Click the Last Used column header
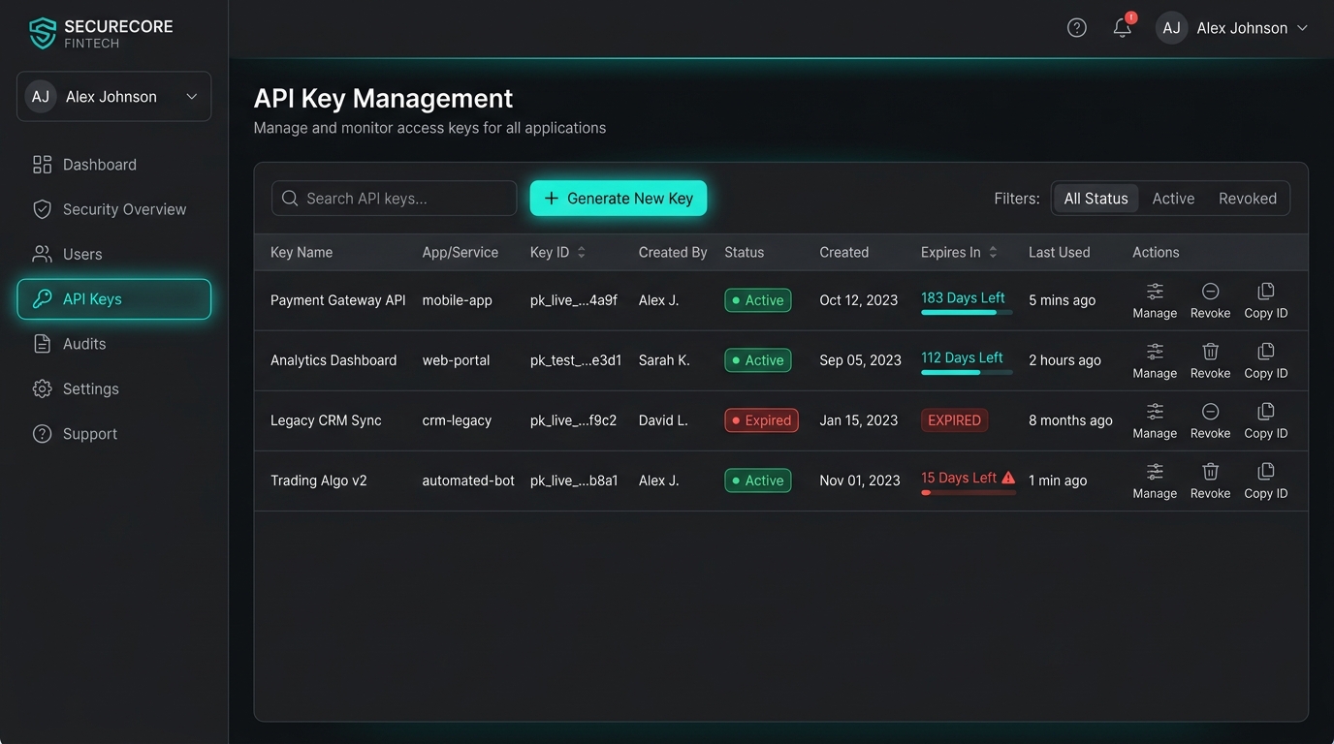This screenshot has width=1334, height=744. click(x=1059, y=252)
